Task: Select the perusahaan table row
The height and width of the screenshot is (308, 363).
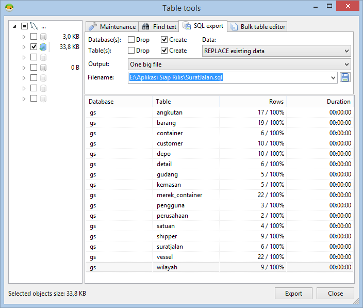Action: tap(220, 216)
